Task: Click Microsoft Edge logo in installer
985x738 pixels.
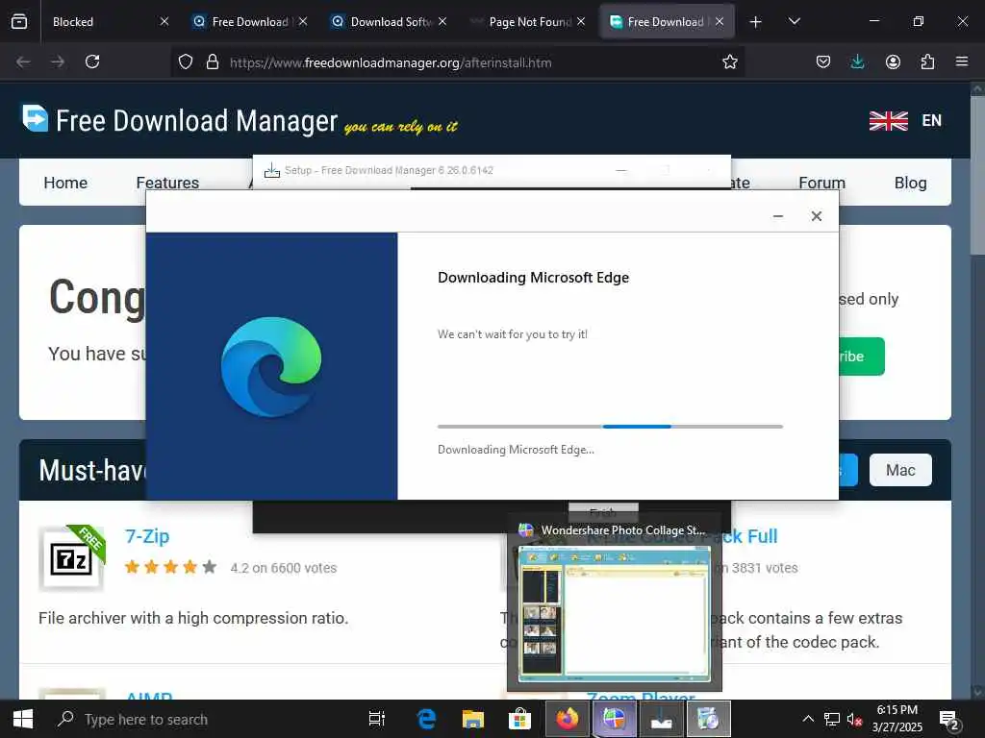Action: click(271, 366)
